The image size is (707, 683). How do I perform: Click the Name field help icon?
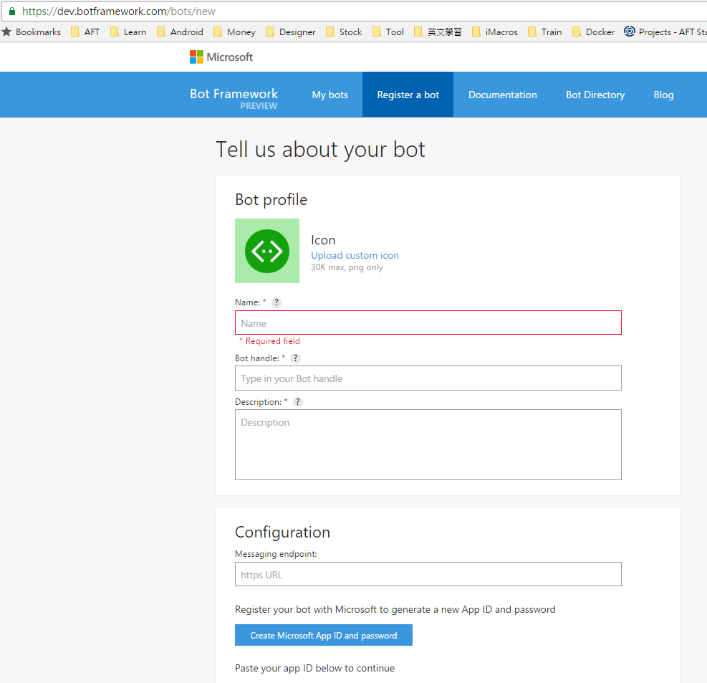(x=276, y=302)
